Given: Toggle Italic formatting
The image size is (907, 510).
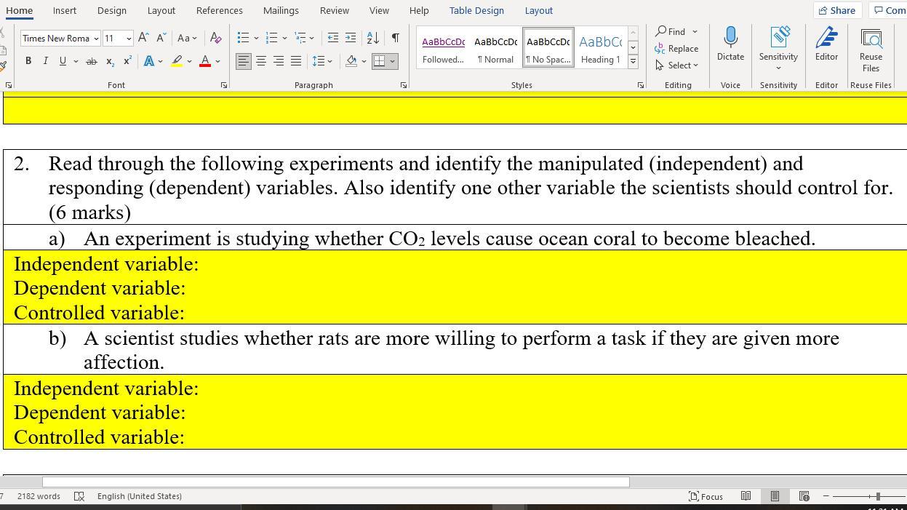Looking at the screenshot, I should pos(46,61).
